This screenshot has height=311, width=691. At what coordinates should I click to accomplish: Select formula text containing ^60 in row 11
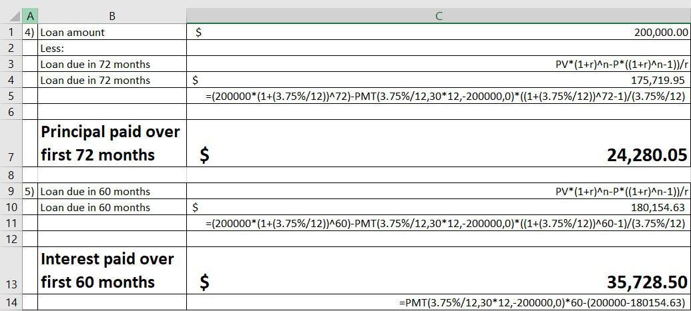[445, 224]
